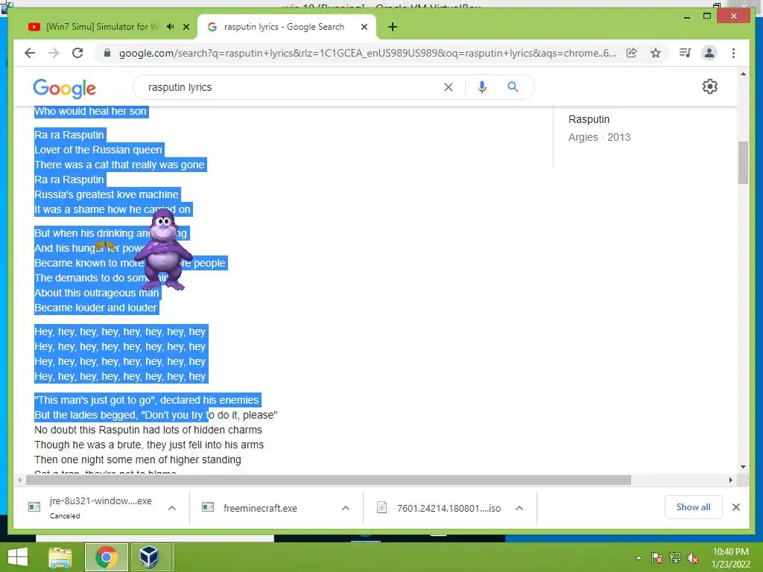Show hidden tray icons
Viewport: 763px width, 572px height.
coord(639,558)
